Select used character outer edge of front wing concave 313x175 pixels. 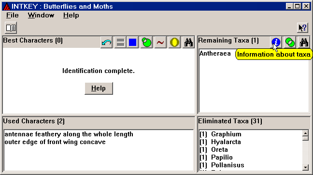tap(55, 142)
